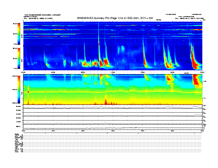Click the 30.00 label on RAD1 color scale
This screenshot has width=218, height=168.
(15, 58)
